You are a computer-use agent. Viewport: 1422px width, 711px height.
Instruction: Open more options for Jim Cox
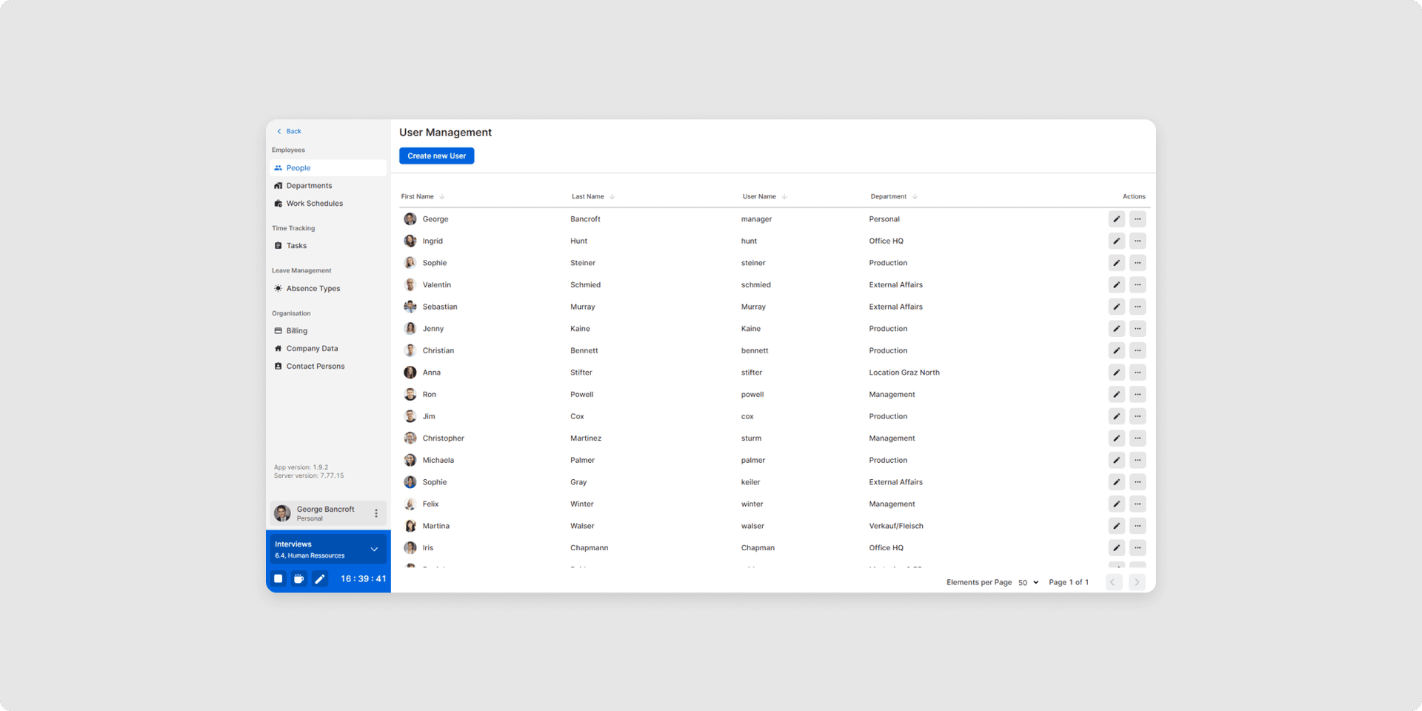(1138, 416)
